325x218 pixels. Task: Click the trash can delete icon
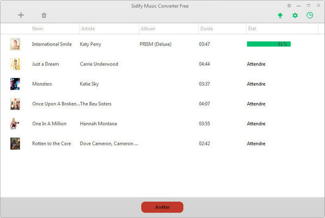[x=44, y=15]
